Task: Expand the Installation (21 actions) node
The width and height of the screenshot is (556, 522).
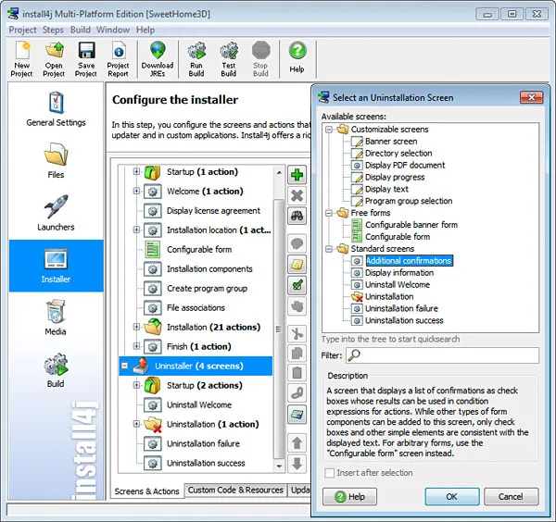Action: point(136,327)
